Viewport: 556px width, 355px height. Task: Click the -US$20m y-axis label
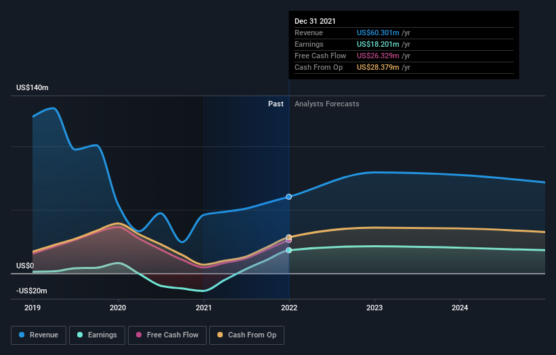(32, 291)
